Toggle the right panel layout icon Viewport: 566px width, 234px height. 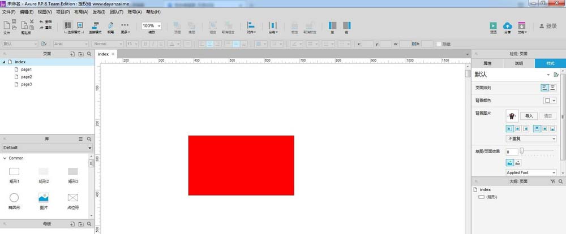tap(346, 25)
